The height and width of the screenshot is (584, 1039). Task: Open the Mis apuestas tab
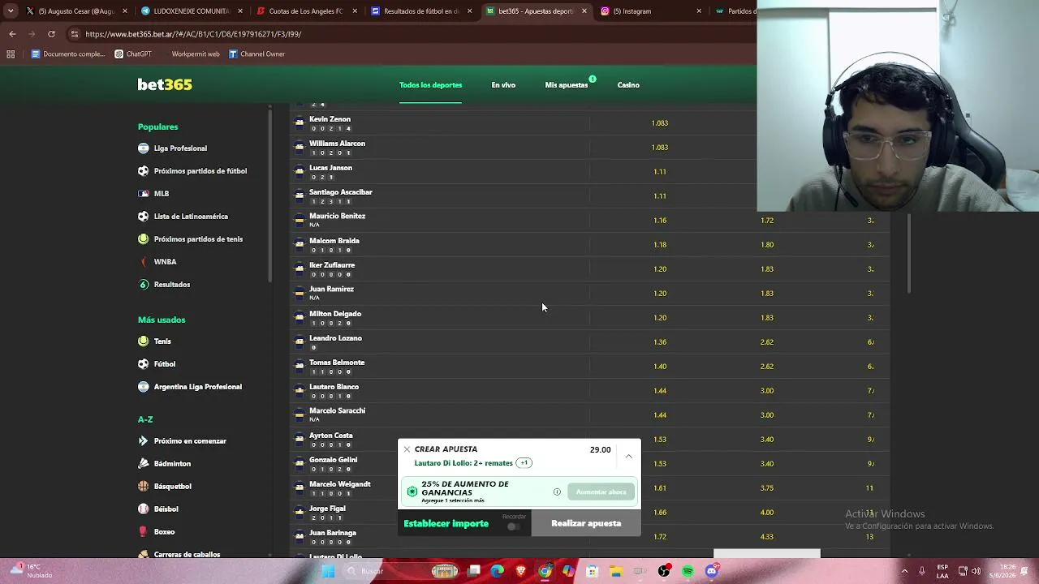click(567, 85)
